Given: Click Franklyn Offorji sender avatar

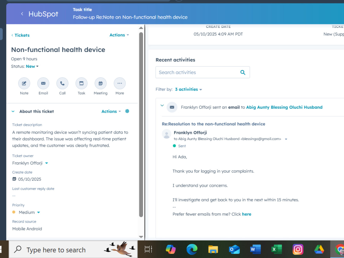Looking at the screenshot, I should pyautogui.click(x=166, y=134).
